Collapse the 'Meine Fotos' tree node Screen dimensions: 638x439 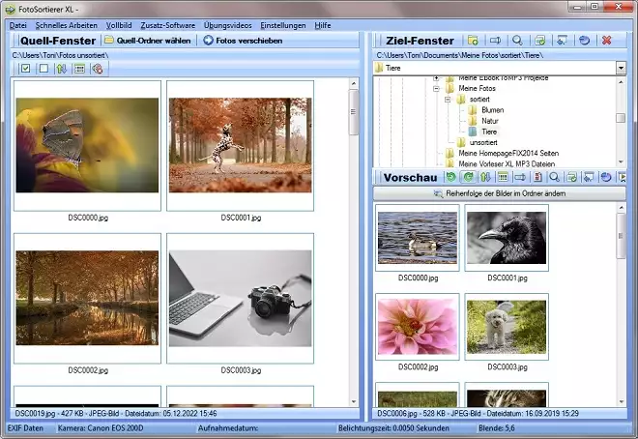point(436,89)
